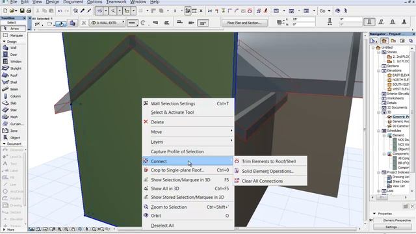Select the Roof tool
Image resolution: width=416 pixels, height=234 pixels.
[x=13, y=75]
